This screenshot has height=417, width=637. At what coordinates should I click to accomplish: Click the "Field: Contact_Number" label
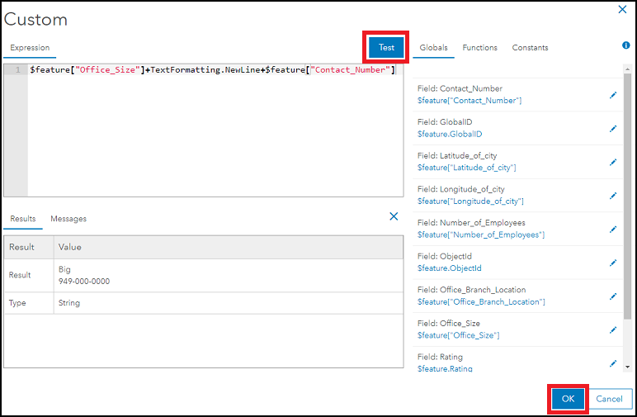[460, 88]
